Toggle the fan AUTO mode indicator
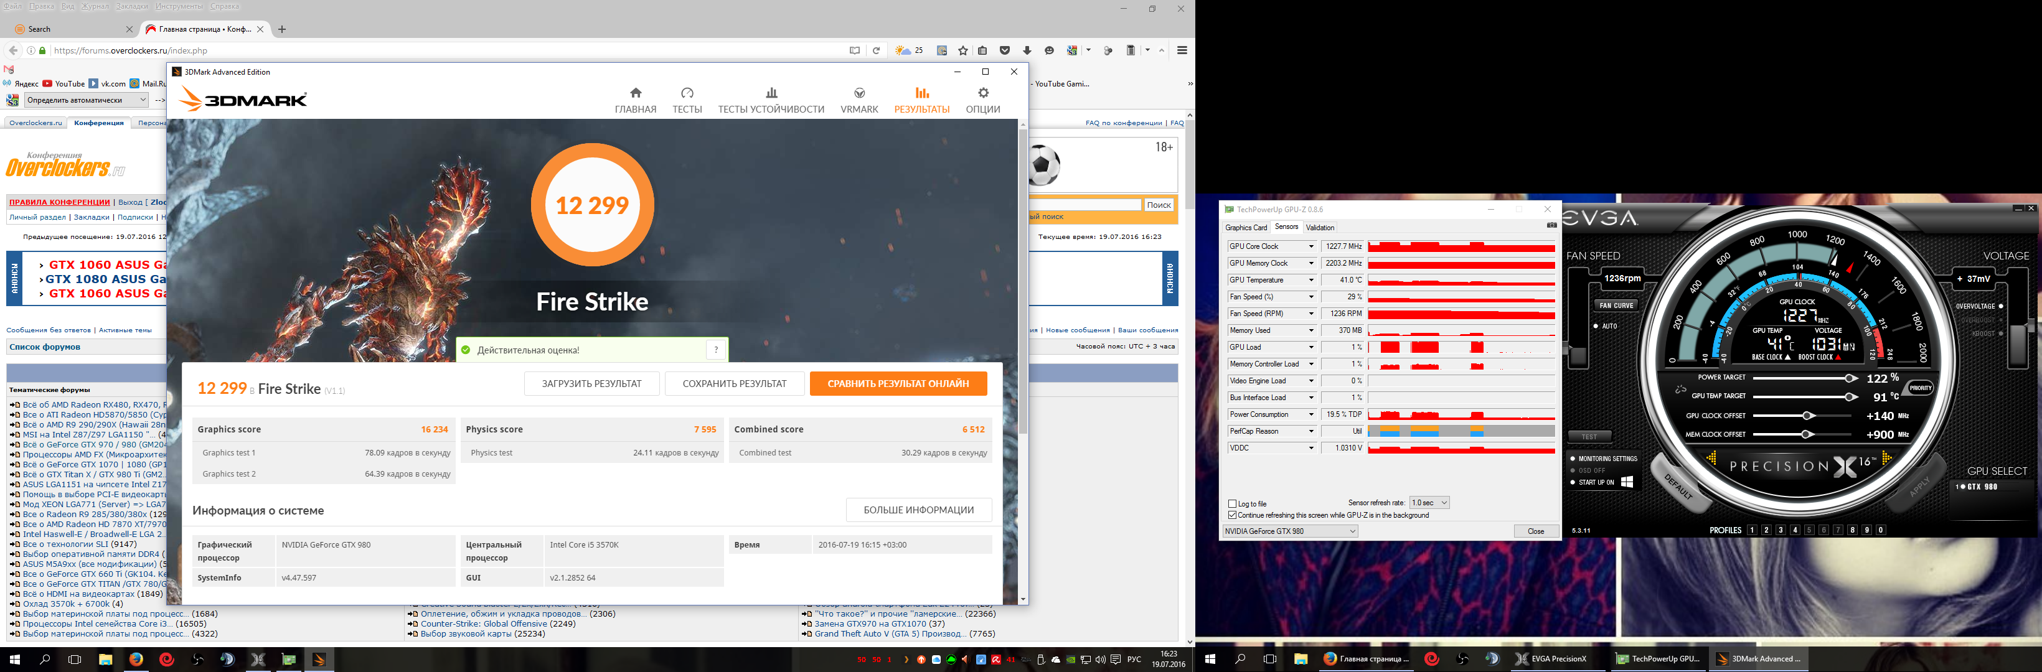The width and height of the screenshot is (2042, 672). coord(1596,325)
